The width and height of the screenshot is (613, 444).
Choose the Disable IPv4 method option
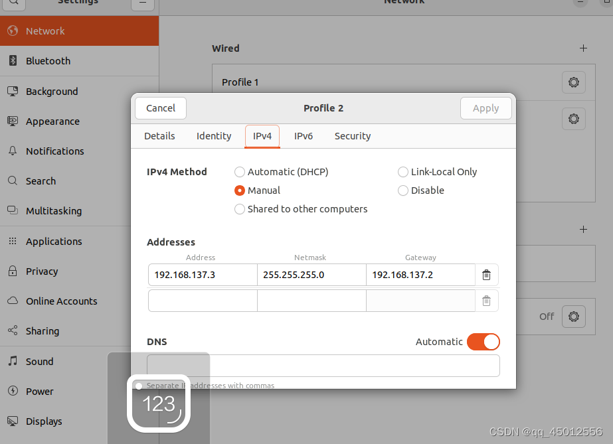point(402,190)
